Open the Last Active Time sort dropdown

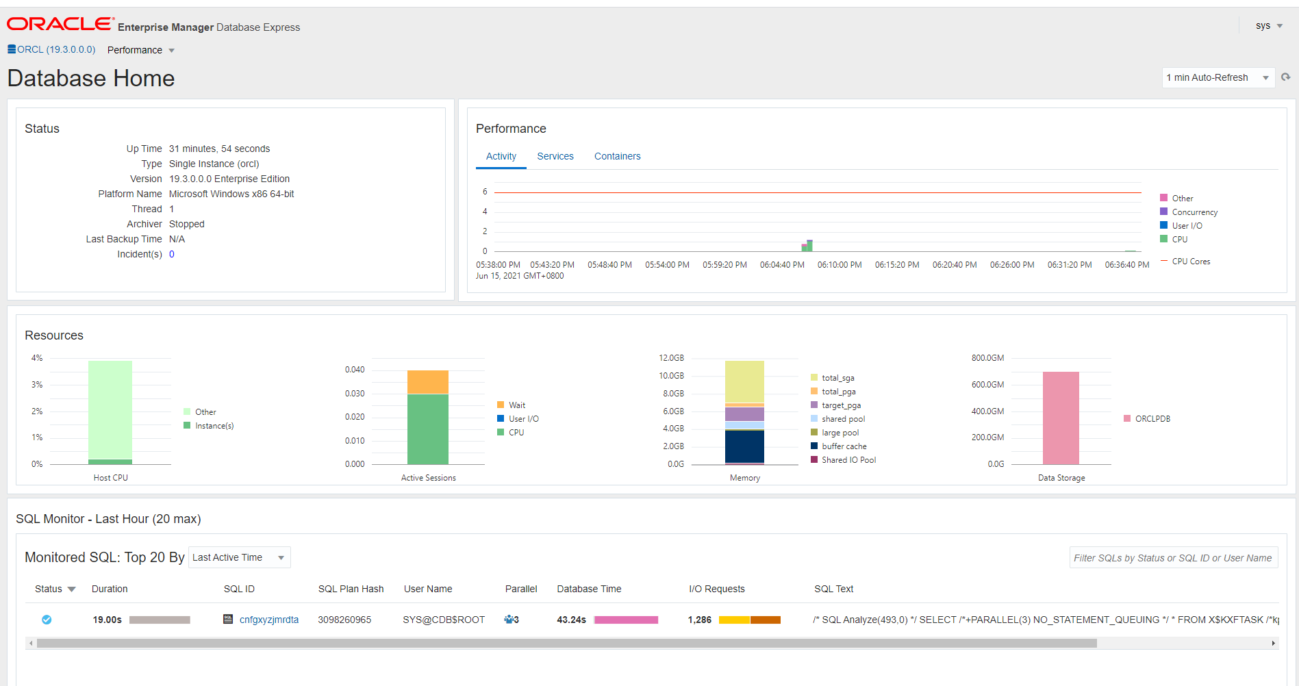tap(240, 557)
